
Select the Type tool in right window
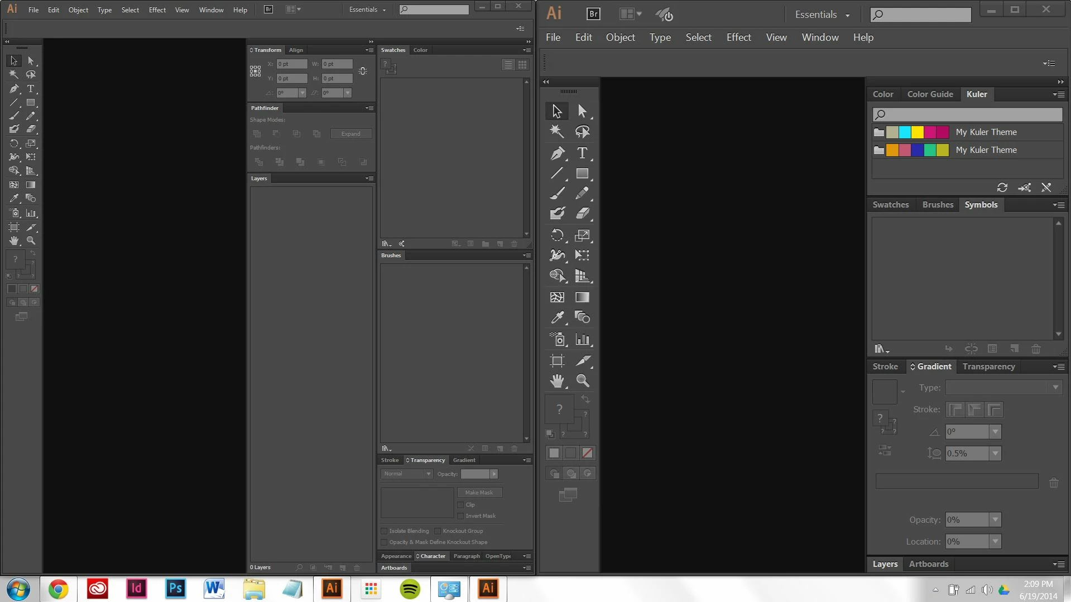pos(582,153)
